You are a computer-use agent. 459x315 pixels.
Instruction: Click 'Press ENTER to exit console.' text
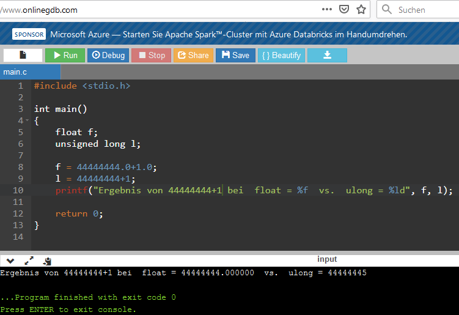coord(68,309)
